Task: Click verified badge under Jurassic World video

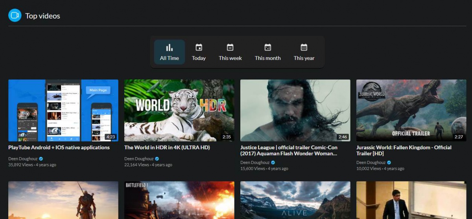Action: click(x=389, y=163)
